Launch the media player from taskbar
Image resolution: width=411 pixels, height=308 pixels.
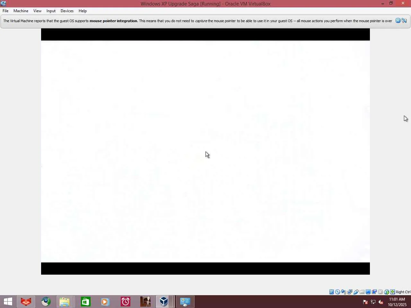tap(105, 302)
